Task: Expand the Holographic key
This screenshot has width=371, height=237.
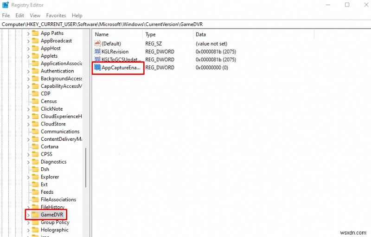Action: coord(28,230)
